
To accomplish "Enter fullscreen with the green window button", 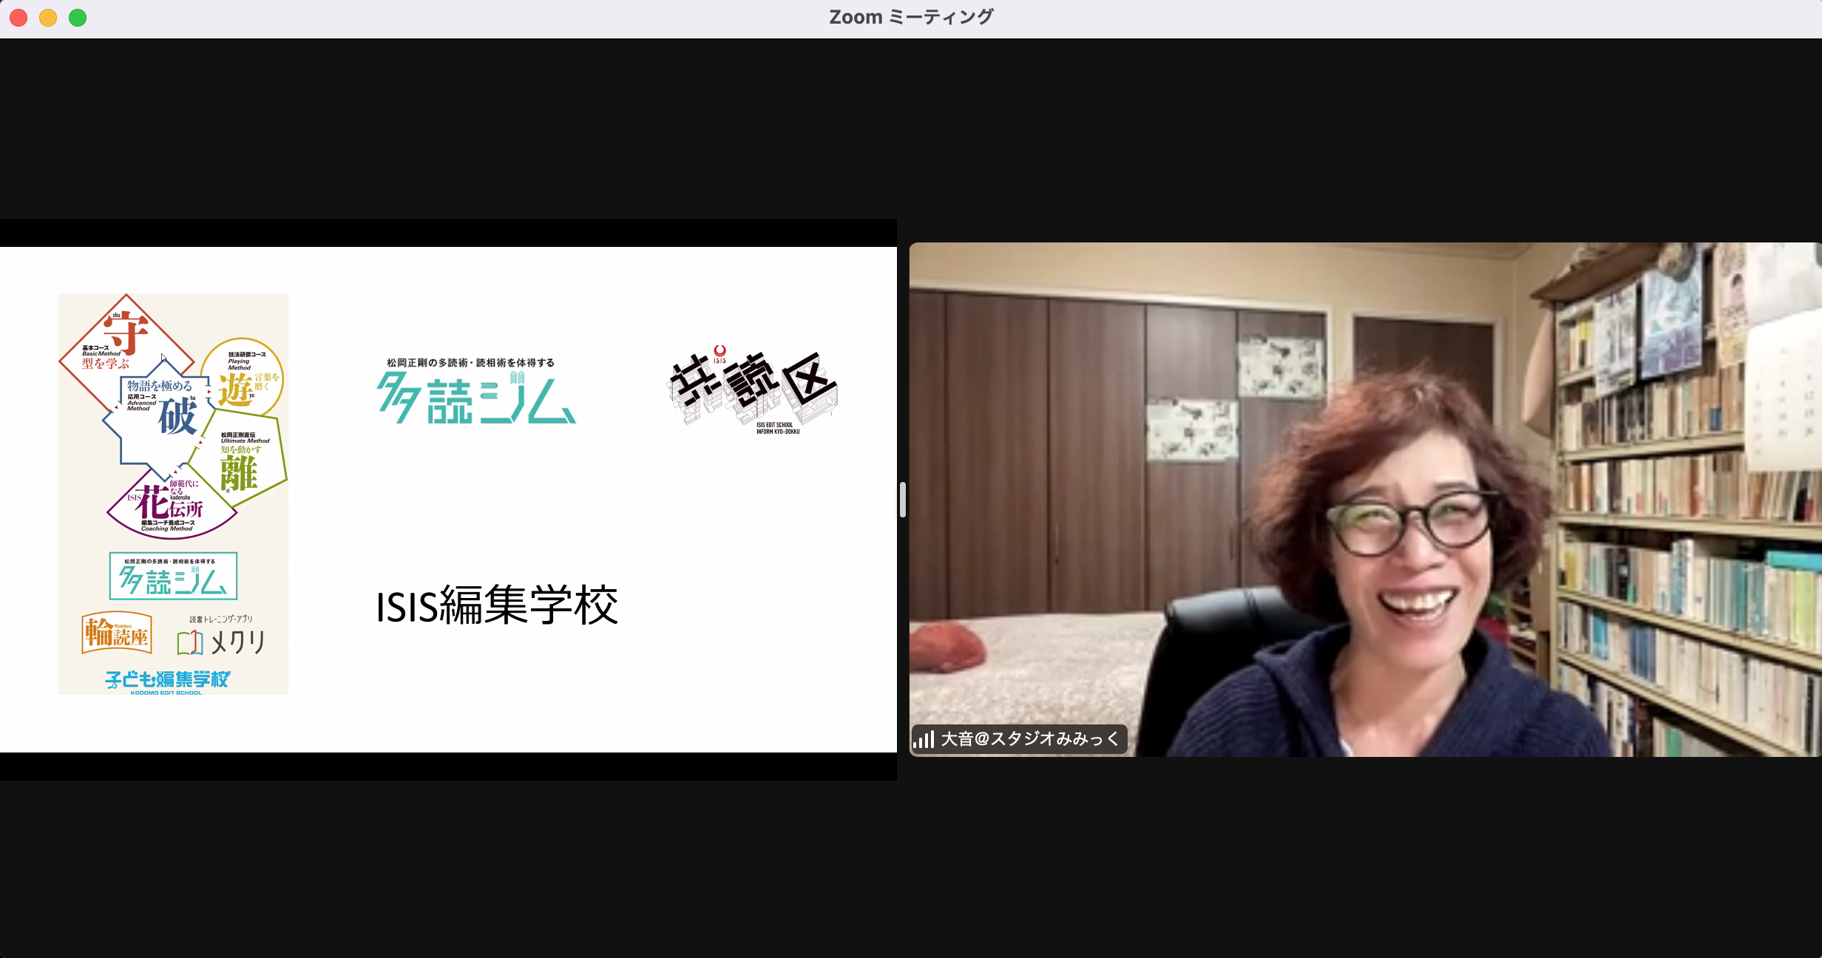I will point(78,18).
